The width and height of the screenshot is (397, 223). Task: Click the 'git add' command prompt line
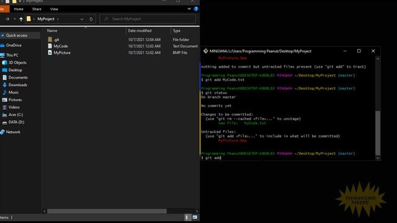coord(211,158)
